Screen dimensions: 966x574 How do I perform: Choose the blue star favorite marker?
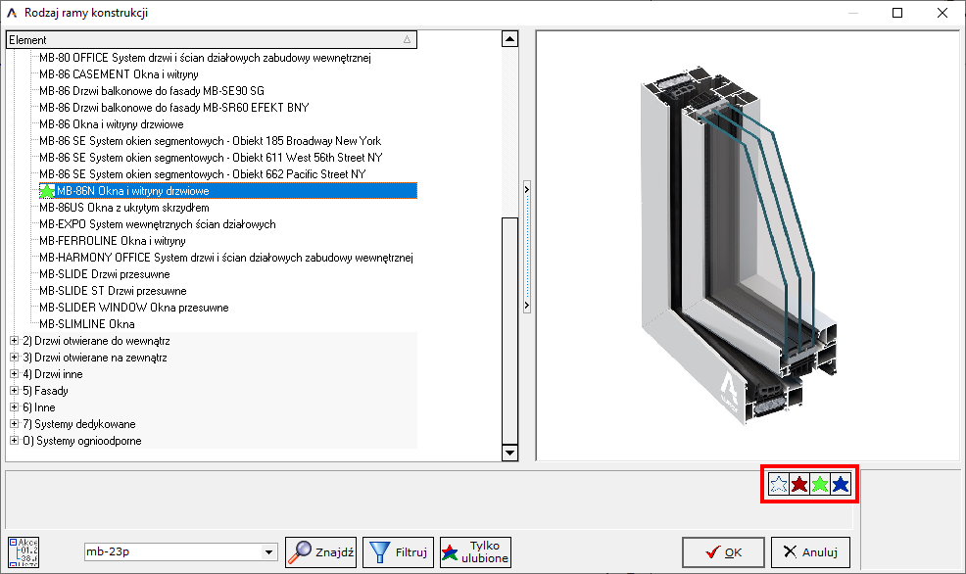(841, 484)
